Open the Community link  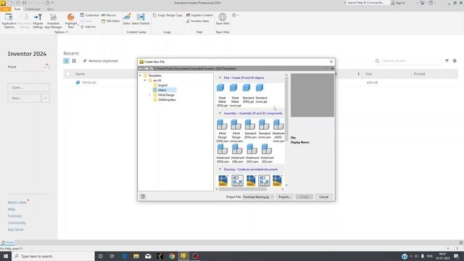17,223
